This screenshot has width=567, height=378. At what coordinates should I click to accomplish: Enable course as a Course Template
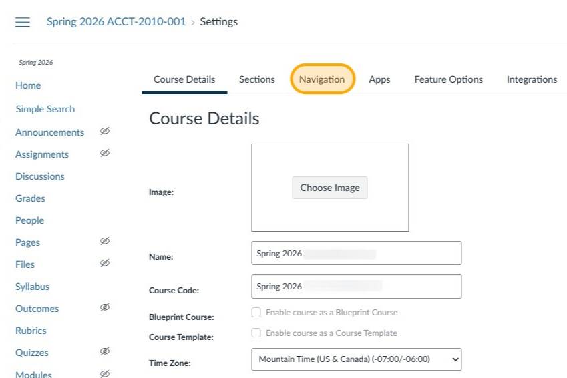(x=256, y=333)
